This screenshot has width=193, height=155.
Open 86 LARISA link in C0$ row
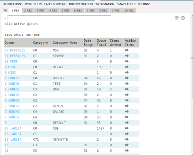click(x=13, y=128)
